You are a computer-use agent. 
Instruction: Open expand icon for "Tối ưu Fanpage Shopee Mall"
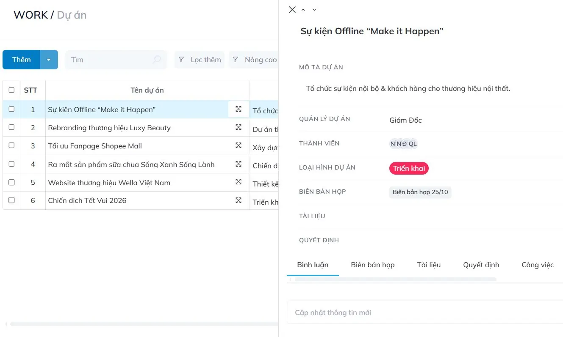[x=239, y=145]
